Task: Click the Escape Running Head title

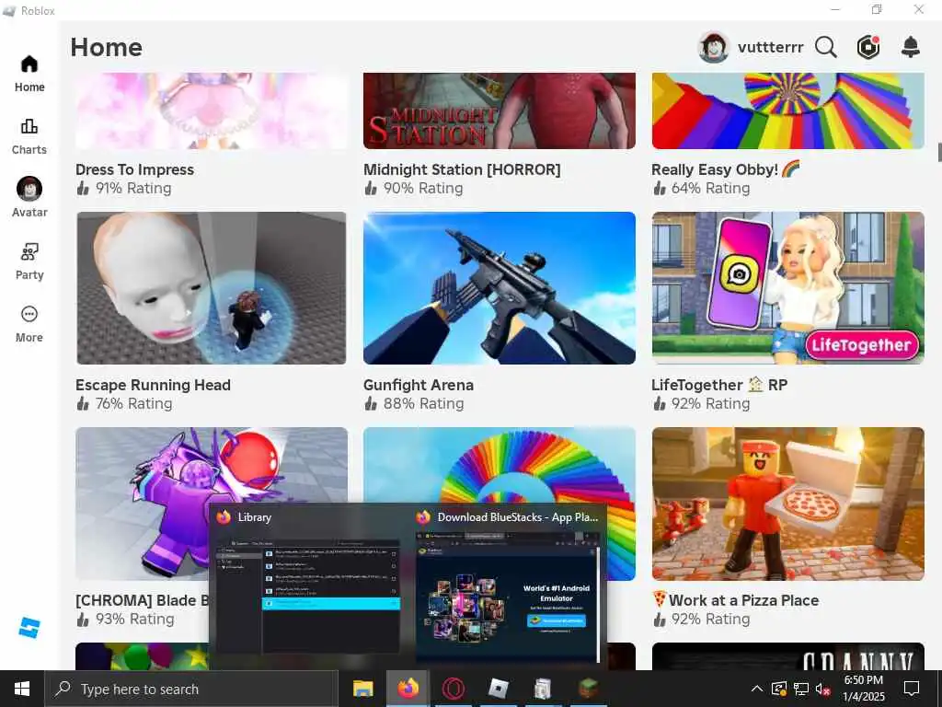Action: coord(154,385)
